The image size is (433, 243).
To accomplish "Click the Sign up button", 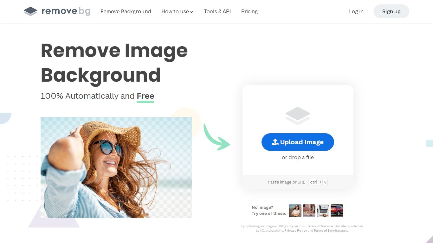I will coord(391,11).
